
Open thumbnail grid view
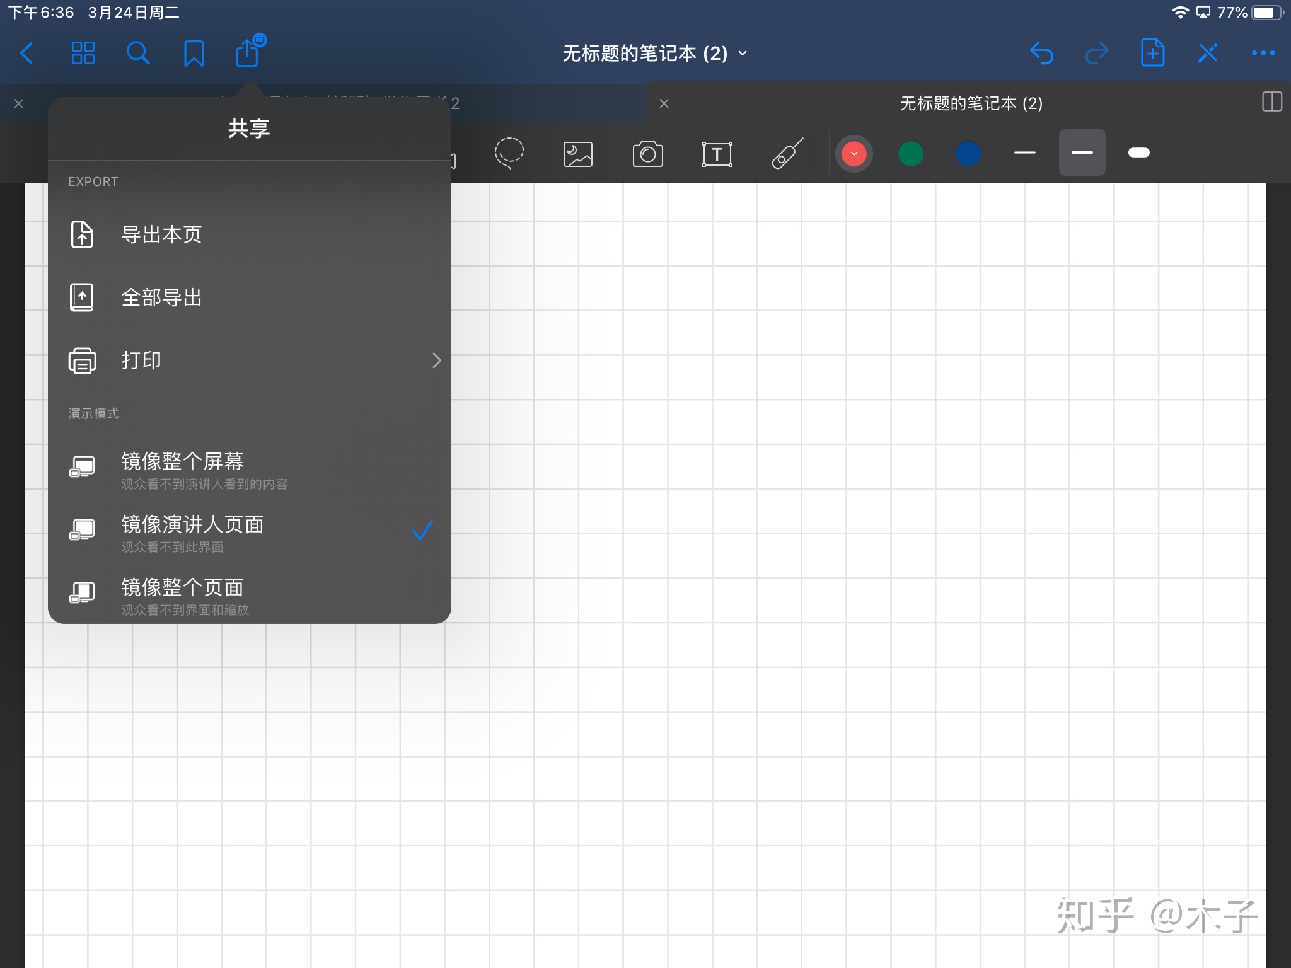[x=83, y=54]
